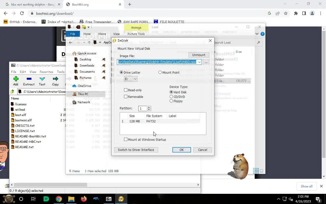326x204 pixels.
Task: Click the Explorer help question-mark icon
Action: [x=263, y=34]
